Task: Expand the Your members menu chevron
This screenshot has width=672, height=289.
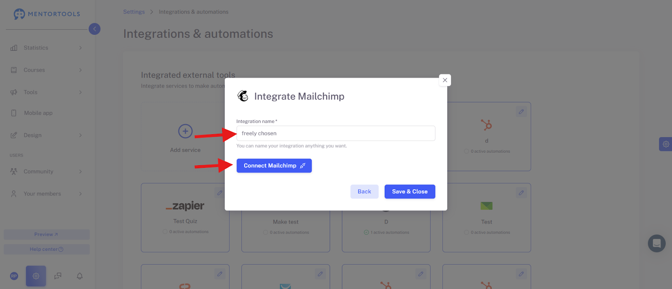Action: coord(80,194)
